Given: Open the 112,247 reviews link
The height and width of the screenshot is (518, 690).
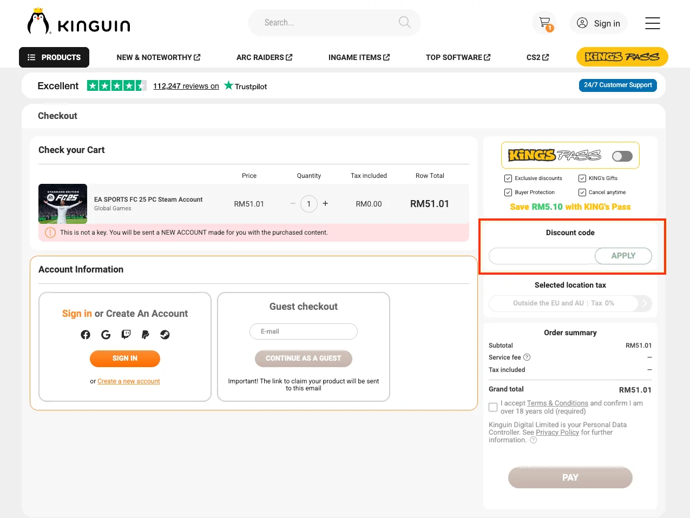Looking at the screenshot, I should tap(186, 86).
